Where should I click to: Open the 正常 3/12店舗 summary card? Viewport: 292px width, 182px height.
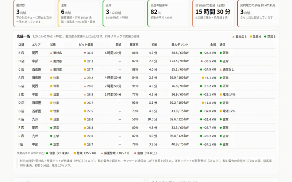click(124, 13)
